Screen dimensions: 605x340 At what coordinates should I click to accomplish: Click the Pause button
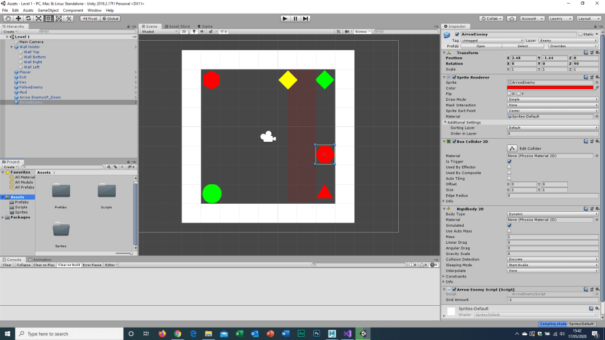click(295, 18)
